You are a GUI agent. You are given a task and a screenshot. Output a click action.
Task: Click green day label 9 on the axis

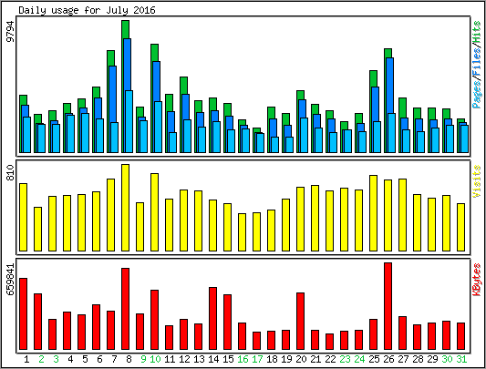point(143,359)
